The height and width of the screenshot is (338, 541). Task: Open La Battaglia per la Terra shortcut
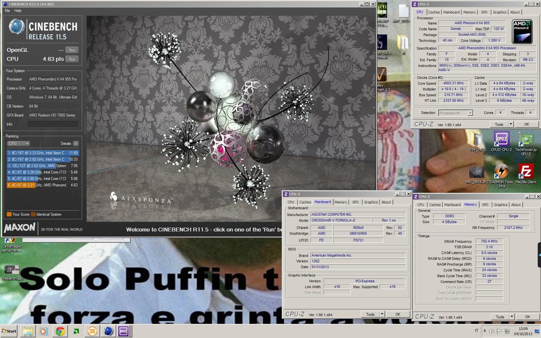click(x=12, y=245)
